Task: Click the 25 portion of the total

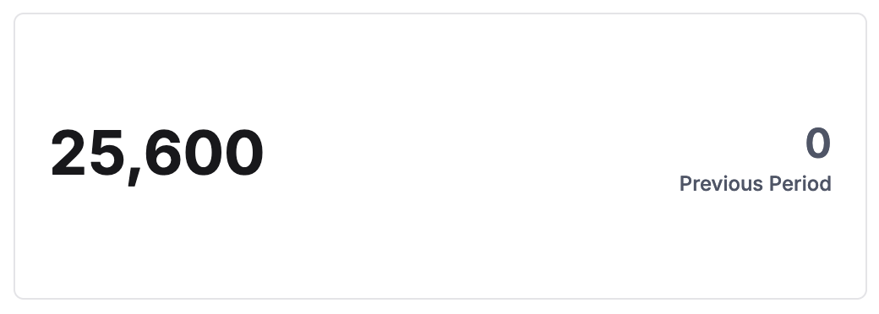Action: click(87, 153)
